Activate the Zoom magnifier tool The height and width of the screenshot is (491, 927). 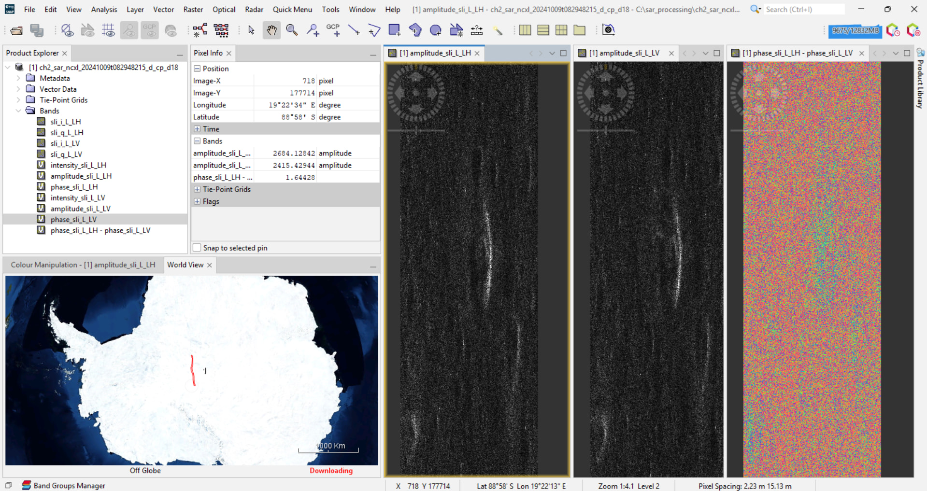pyautogui.click(x=292, y=30)
